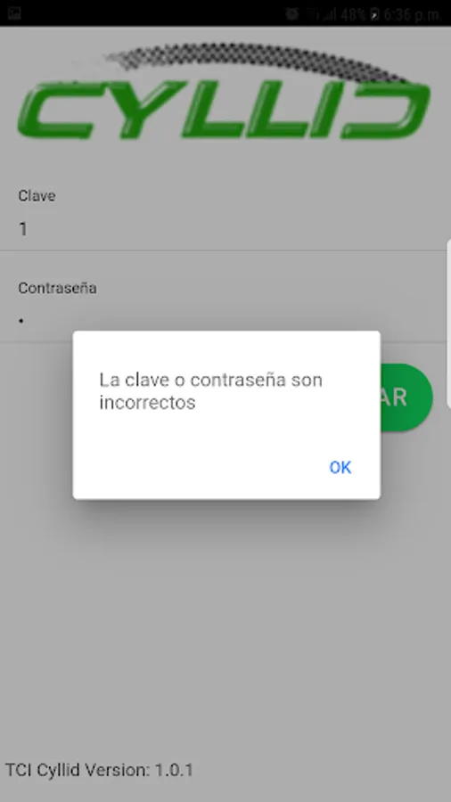Tap the CYLLID green logo
Viewport: 451px width, 802px height.
click(224, 110)
